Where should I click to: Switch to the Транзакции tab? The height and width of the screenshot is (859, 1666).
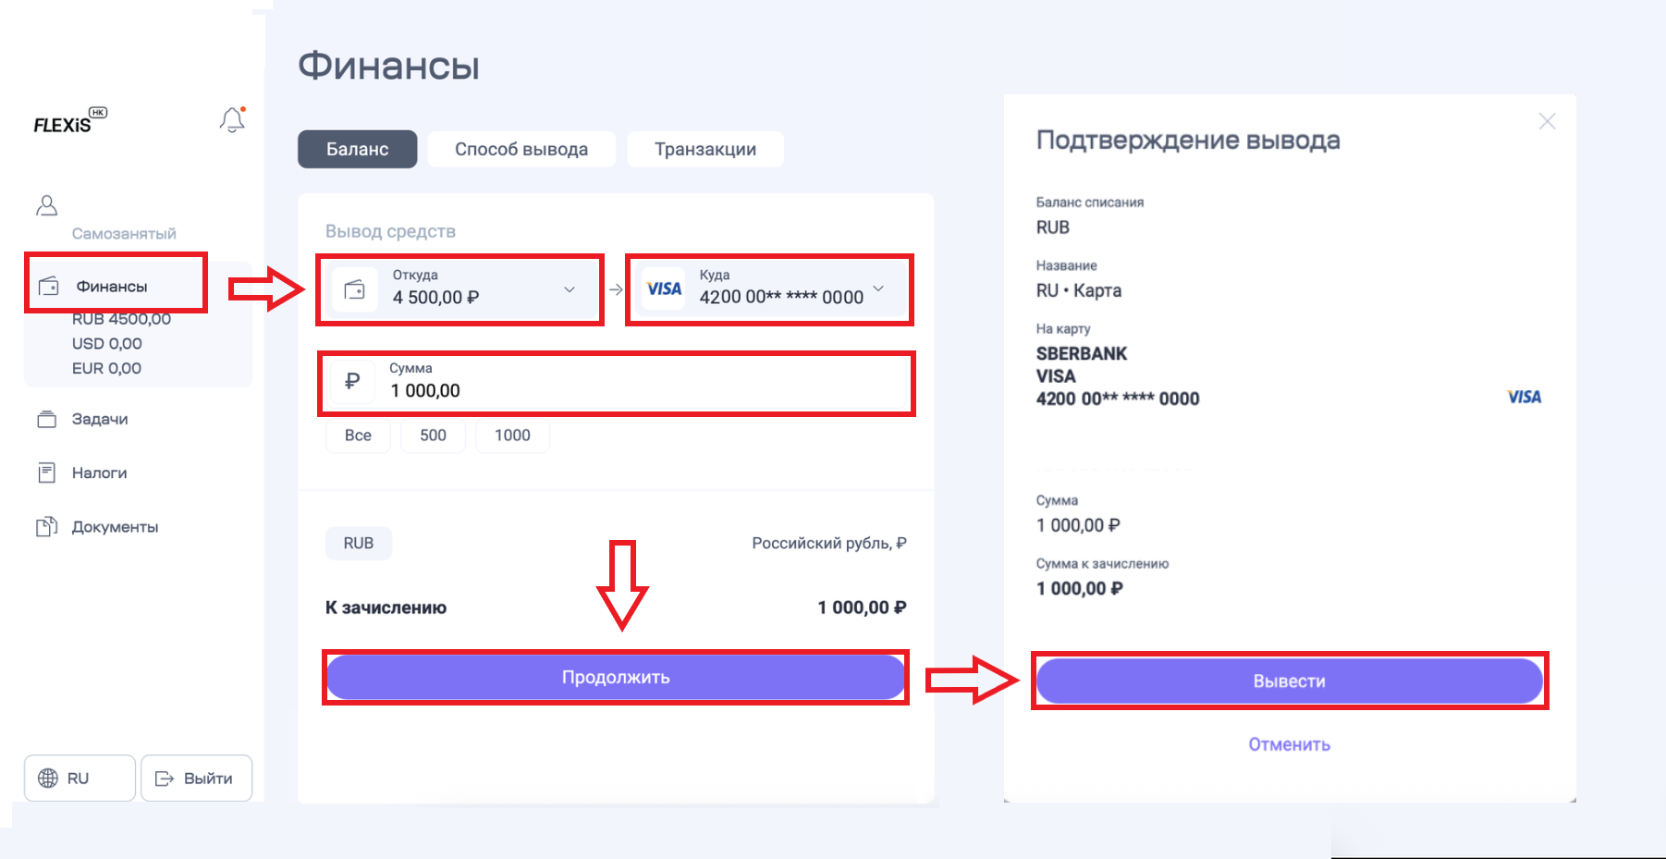point(705,149)
